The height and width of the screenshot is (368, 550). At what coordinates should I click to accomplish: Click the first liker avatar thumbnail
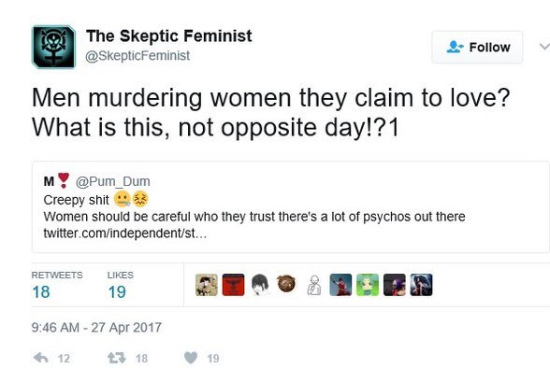coord(206,285)
